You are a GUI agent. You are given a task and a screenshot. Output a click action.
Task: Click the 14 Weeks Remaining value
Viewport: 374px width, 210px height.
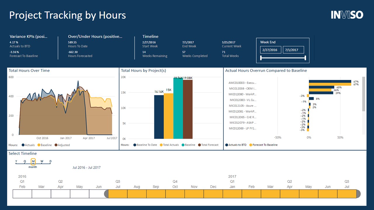click(x=144, y=52)
